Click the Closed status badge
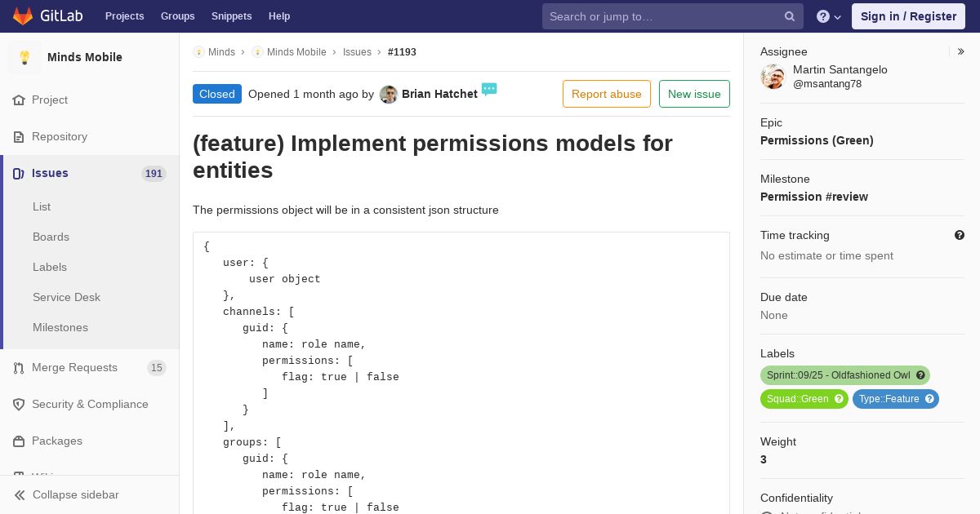Viewport: 980px width, 514px height. coord(217,94)
